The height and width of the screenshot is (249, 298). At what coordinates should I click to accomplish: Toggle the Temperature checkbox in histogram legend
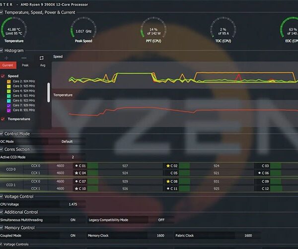pyautogui.click(x=3, y=119)
